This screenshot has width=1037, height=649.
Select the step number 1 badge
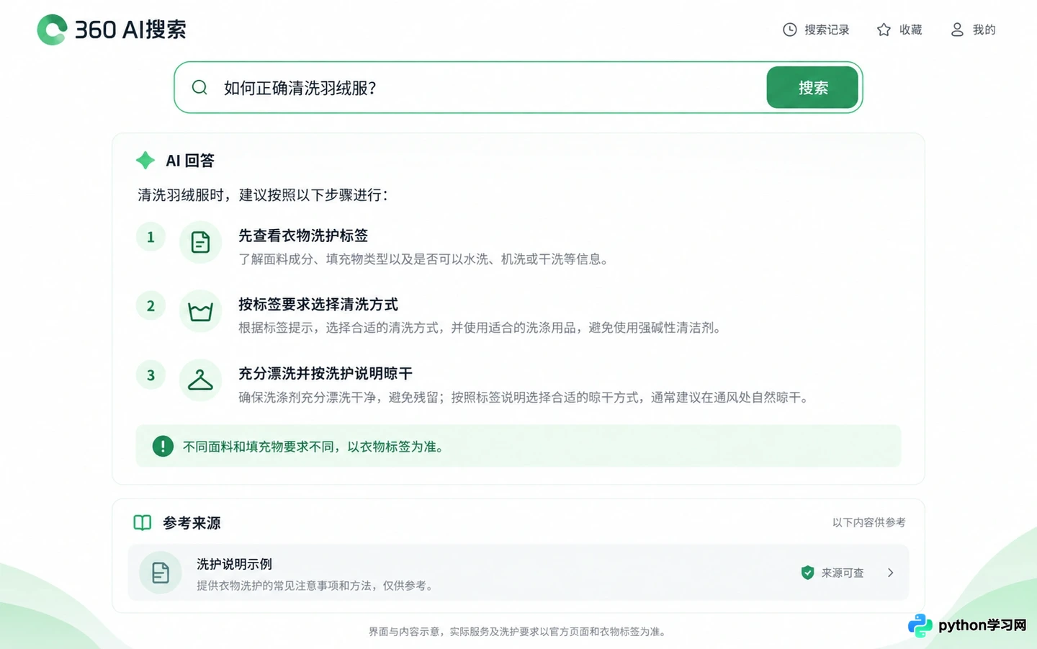pos(151,237)
